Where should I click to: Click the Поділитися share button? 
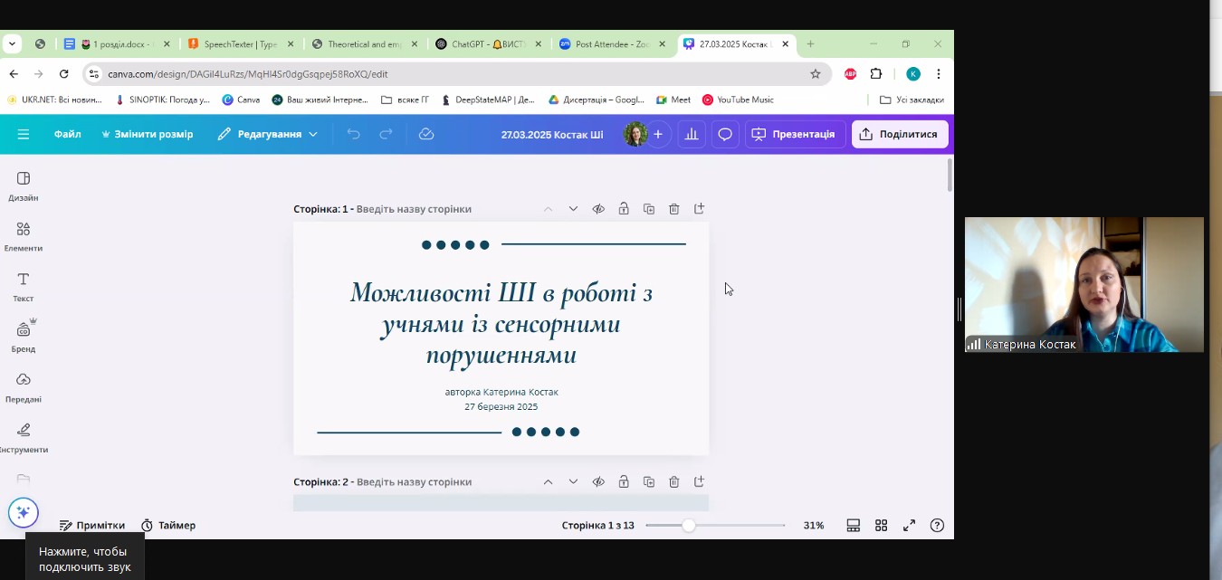[x=900, y=134]
